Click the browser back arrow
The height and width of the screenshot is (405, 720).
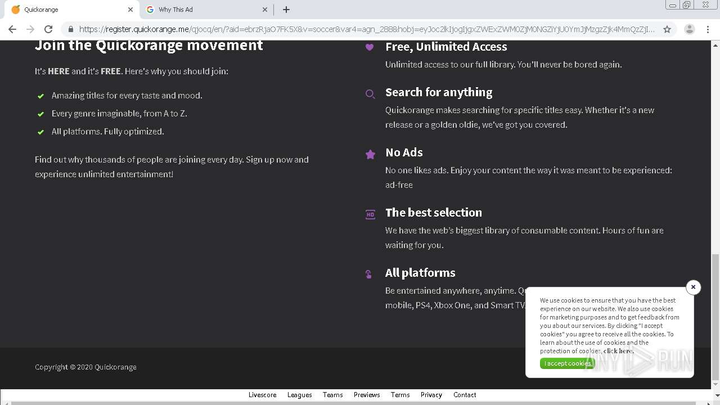click(12, 29)
